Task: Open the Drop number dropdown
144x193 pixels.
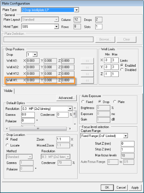Action: tap(35, 55)
